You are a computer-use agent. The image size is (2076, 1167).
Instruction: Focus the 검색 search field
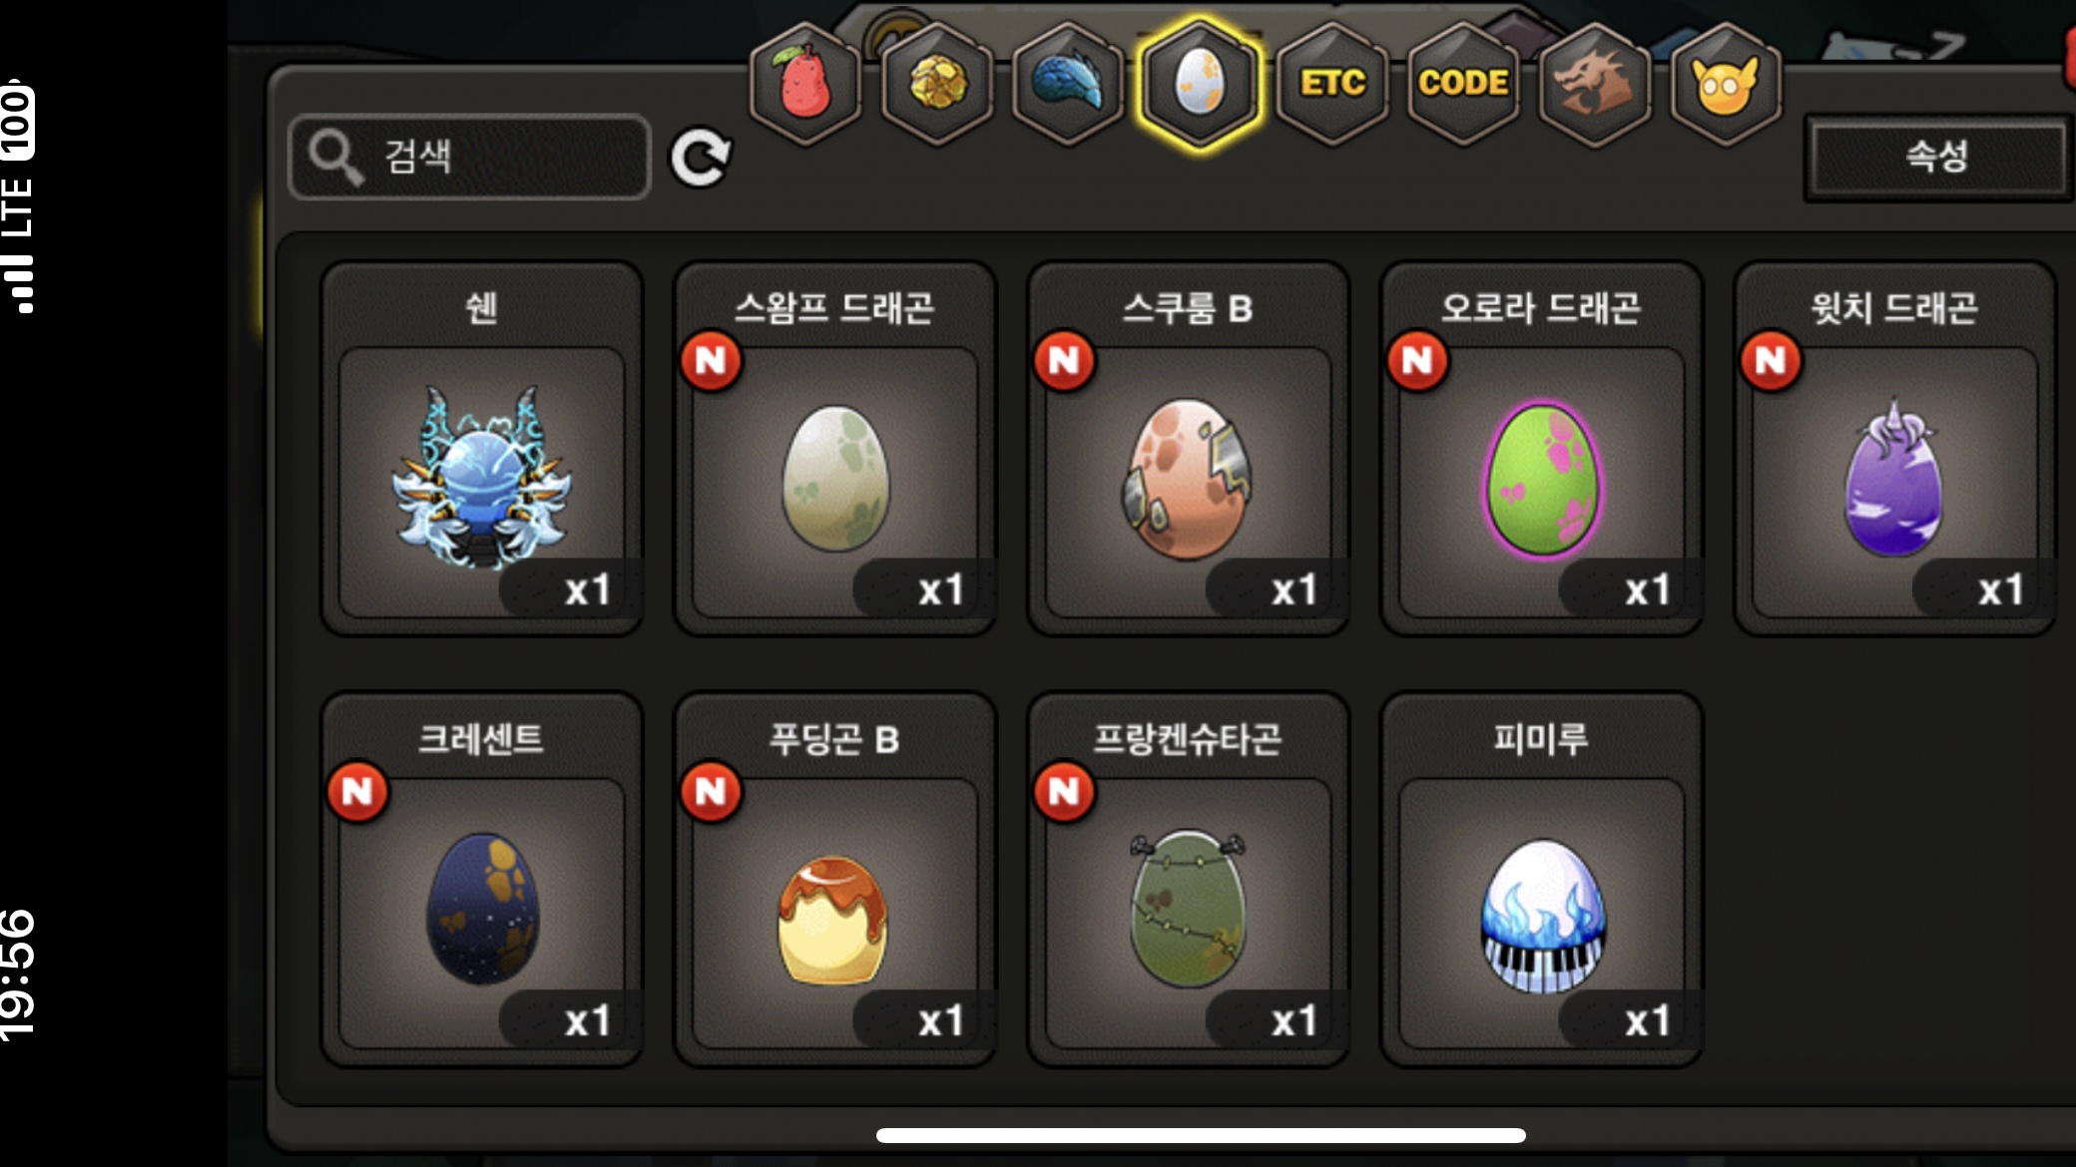point(469,157)
